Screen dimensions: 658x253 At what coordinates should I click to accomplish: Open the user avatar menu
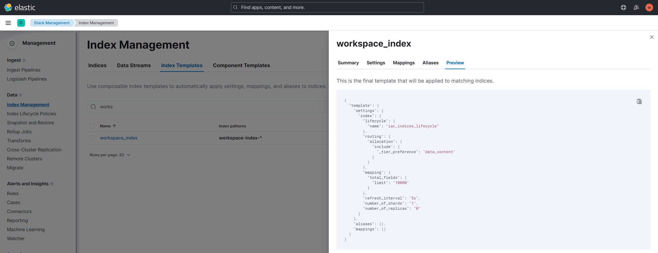(x=649, y=7)
